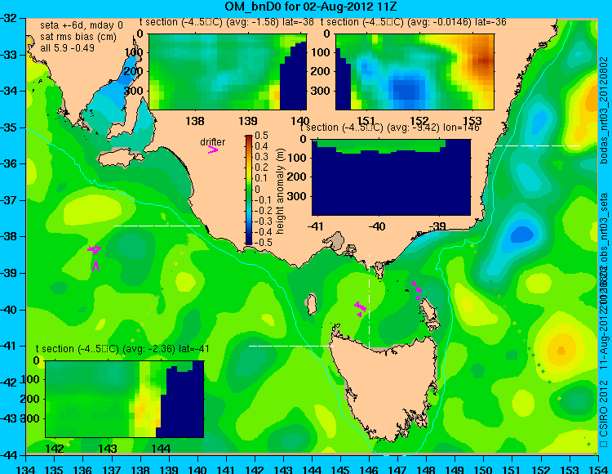
Task: Click the white dashed section line at latitude -41
Action: 291,346
